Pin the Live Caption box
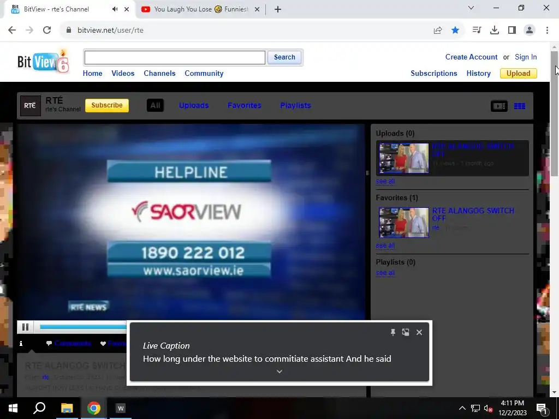Viewport: 559px width, 419px height. [393, 332]
